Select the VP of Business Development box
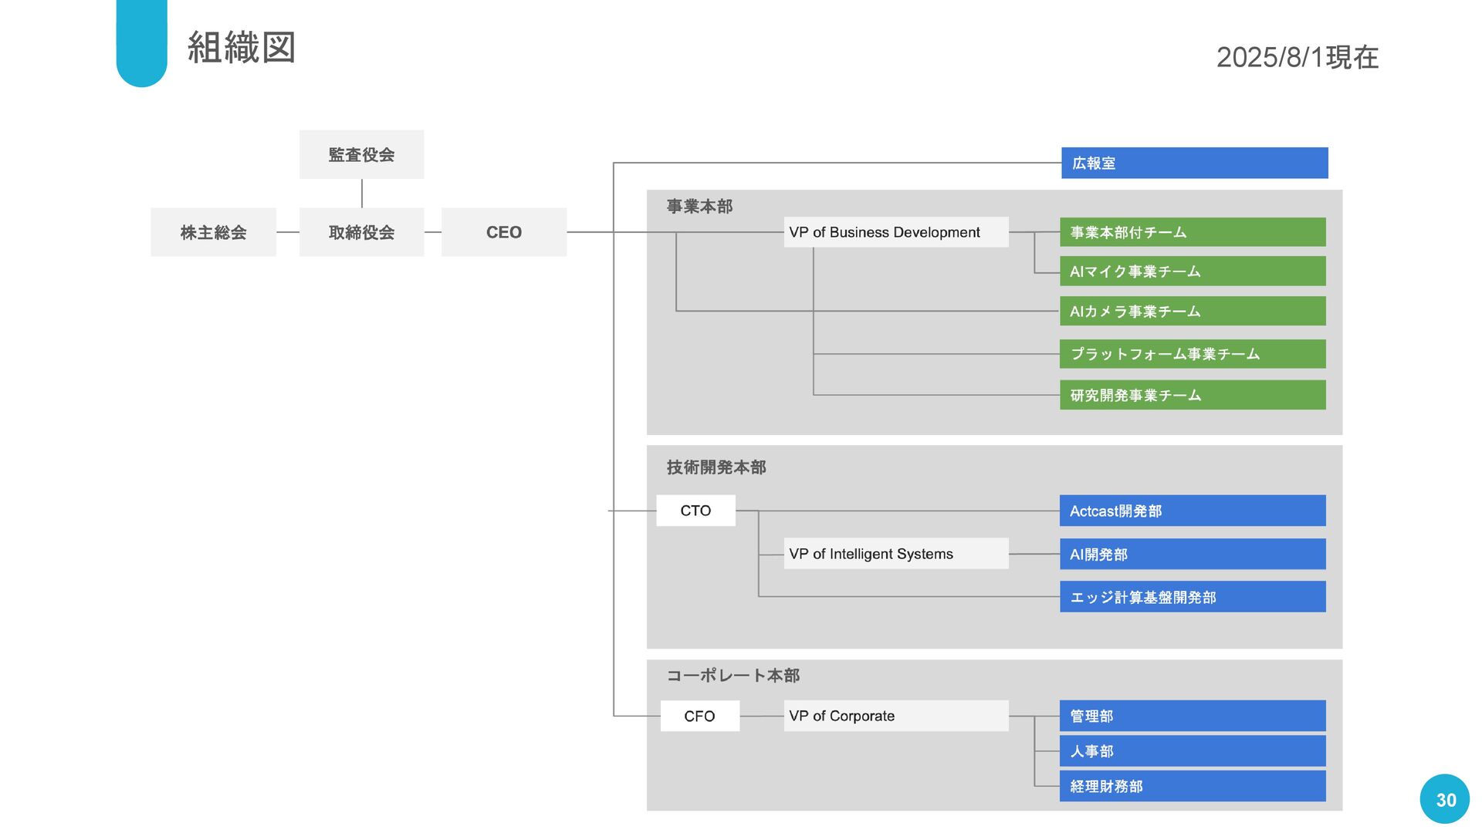Viewport: 1482px width, 833px height. pos(896,232)
